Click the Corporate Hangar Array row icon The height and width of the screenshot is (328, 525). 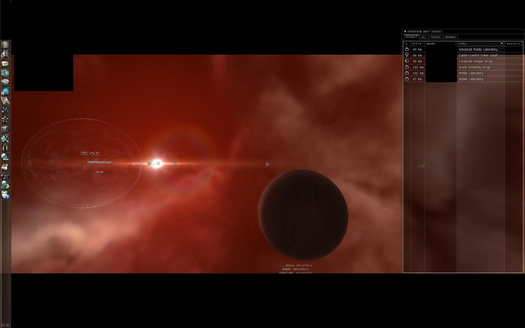click(x=407, y=61)
